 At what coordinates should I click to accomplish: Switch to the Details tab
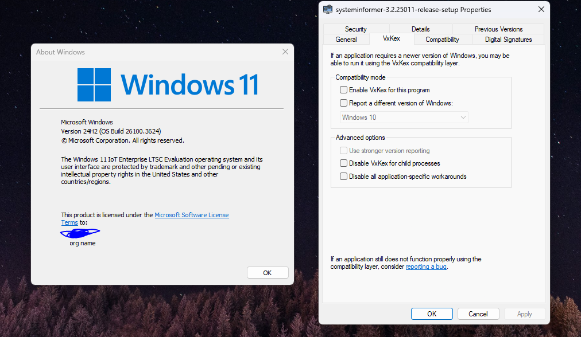[x=421, y=29]
